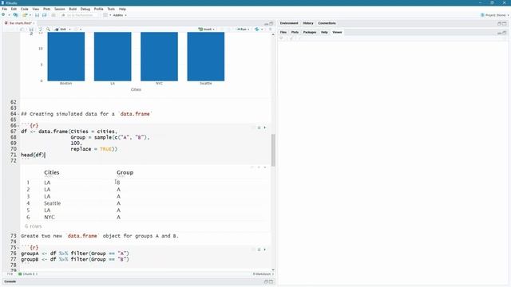
Task: Open the Help menu
Action: click(x=122, y=9)
